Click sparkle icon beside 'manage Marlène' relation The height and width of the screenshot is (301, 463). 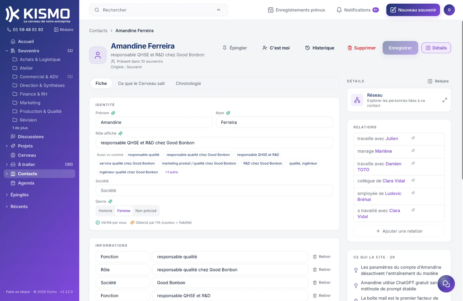413,151
